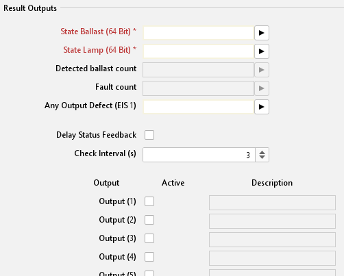Focus the Any Output Defect (EIS 1) field
This screenshot has width=344, height=276.
[x=199, y=107]
